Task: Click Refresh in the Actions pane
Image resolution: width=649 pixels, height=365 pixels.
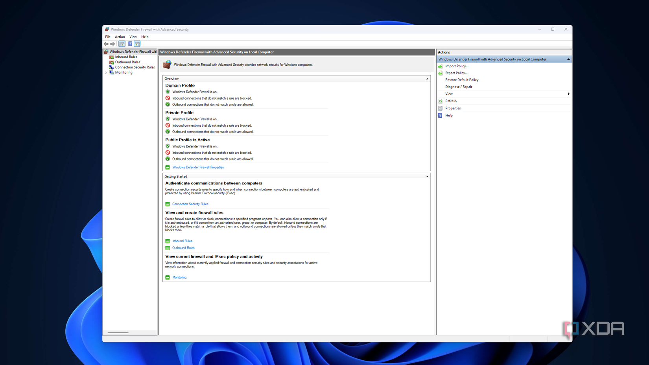Action: (451, 101)
